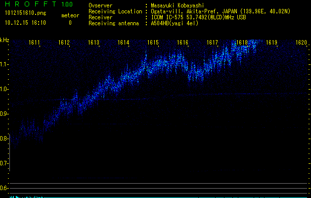Image resolution: width=311 pixels, height=198 pixels.
Task: Click the file name 1012151610.png
Action: pos(26,13)
